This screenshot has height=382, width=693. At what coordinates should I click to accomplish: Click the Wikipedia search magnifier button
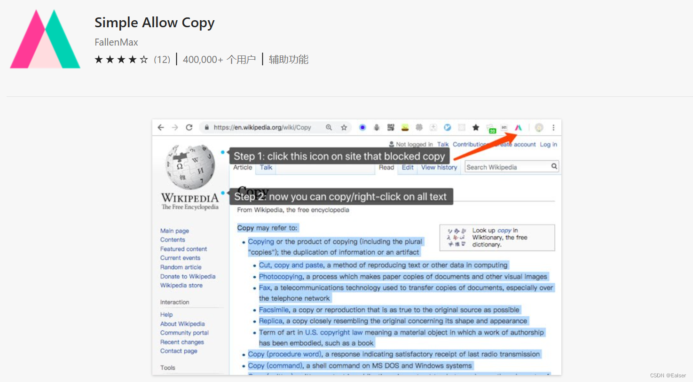click(554, 166)
